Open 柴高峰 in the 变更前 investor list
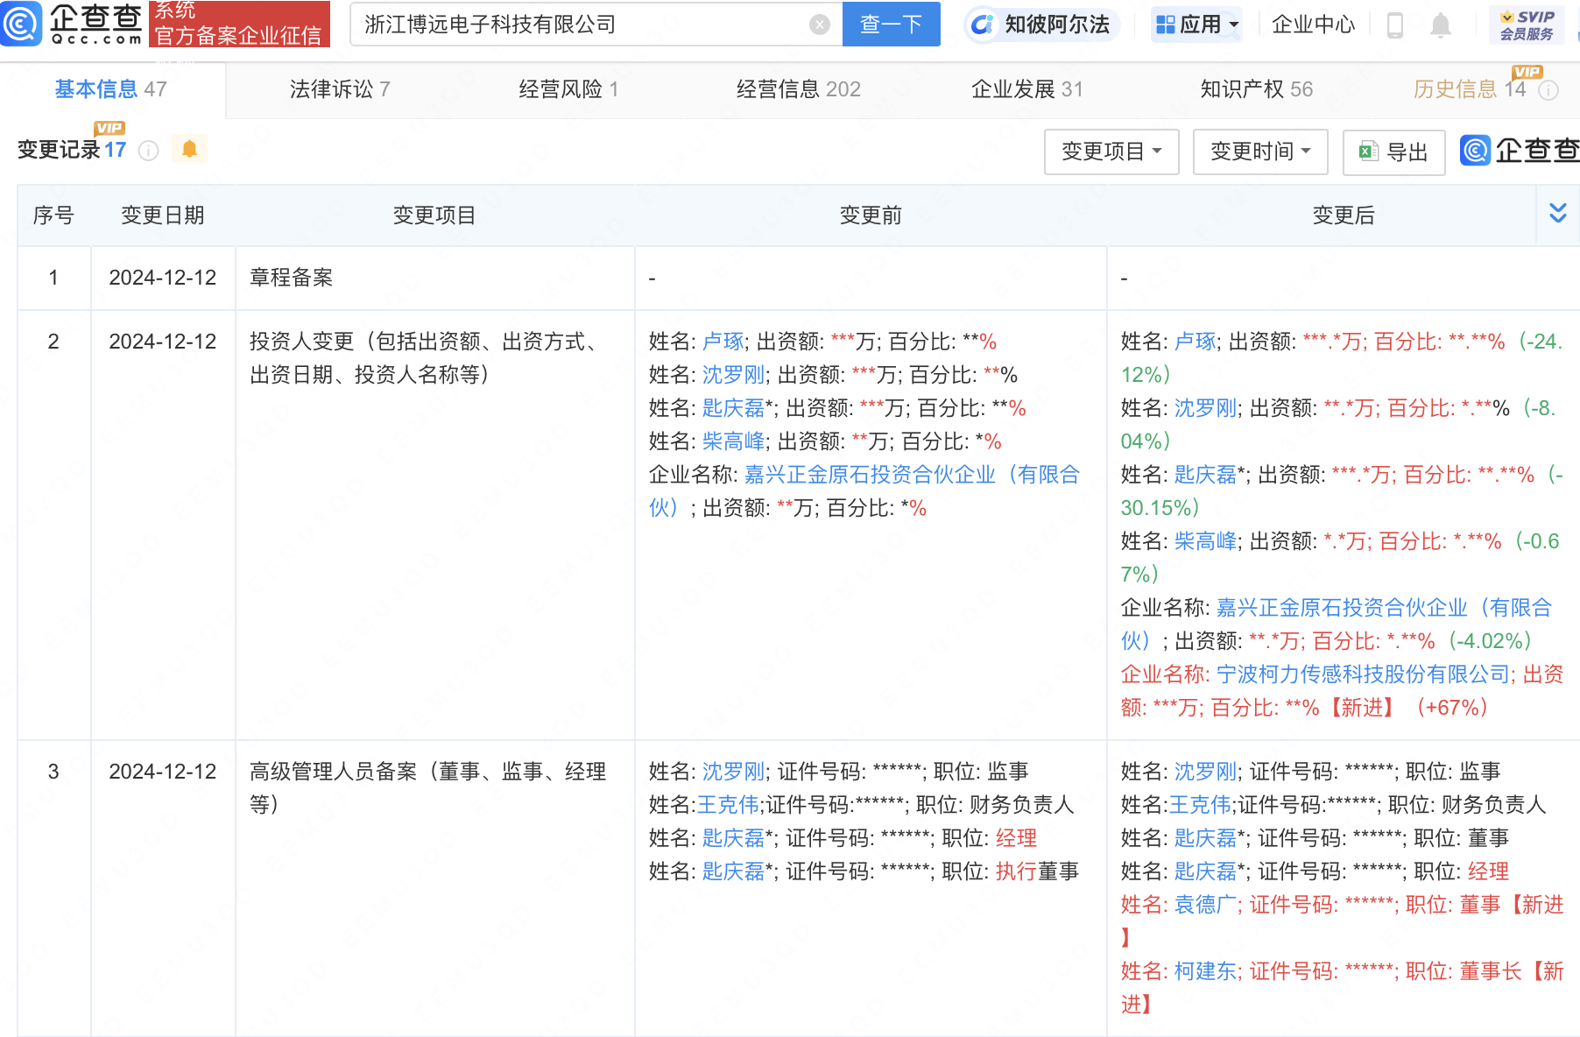This screenshot has width=1580, height=1037. pyautogui.click(x=734, y=441)
